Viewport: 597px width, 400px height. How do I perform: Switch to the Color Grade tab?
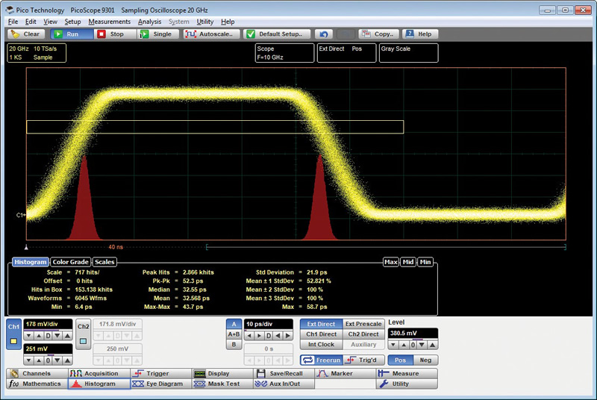pyautogui.click(x=71, y=262)
